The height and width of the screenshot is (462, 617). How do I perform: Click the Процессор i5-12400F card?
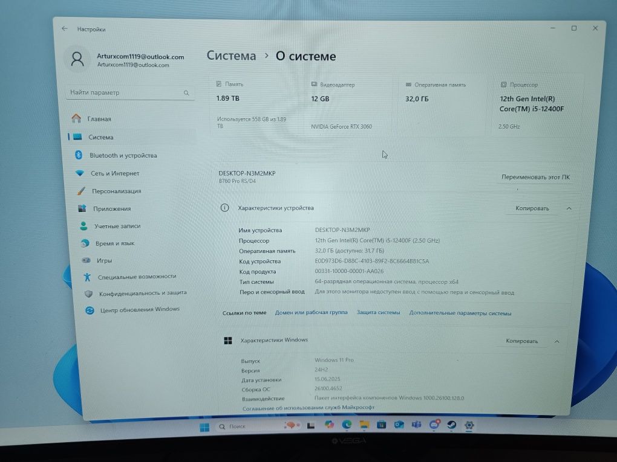[536, 106]
